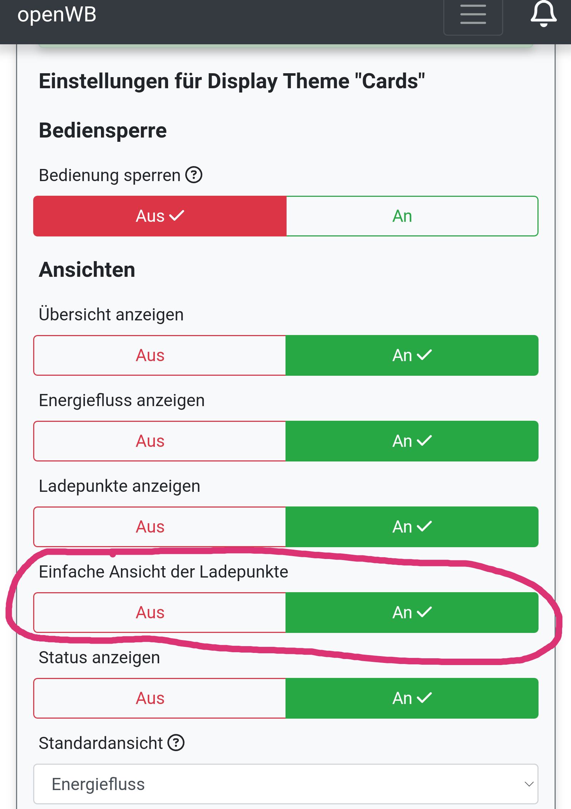Open the hamburger navigation menu
Viewport: 571px width, 809px height.
tap(473, 15)
